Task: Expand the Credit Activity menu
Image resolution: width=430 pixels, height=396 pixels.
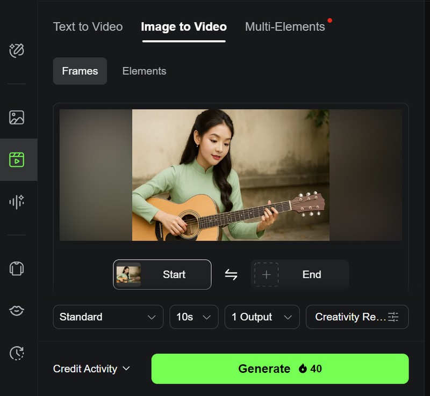Action: 91,369
